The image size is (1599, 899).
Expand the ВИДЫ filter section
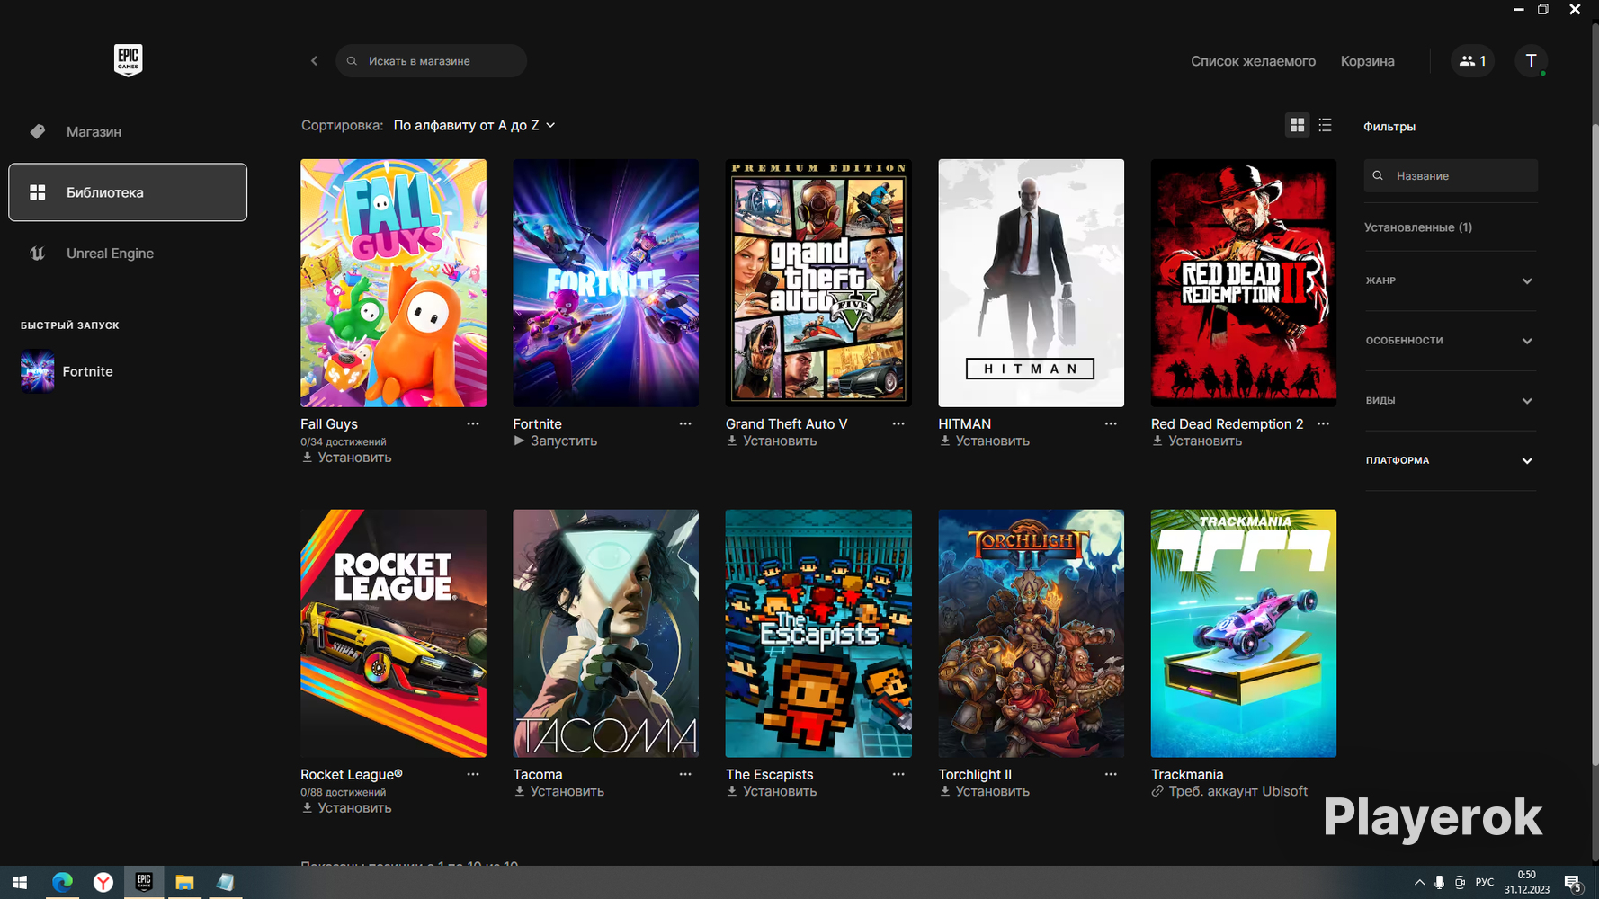pos(1450,401)
